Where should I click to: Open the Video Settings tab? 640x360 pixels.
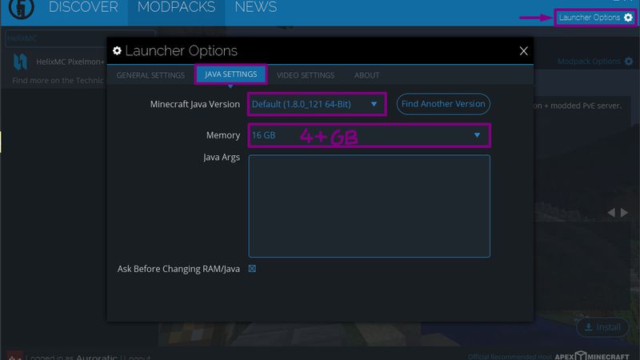pos(306,75)
